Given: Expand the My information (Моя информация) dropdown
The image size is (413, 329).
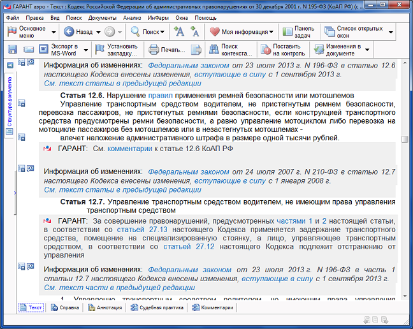Looking at the screenshot, I should [x=272, y=32].
